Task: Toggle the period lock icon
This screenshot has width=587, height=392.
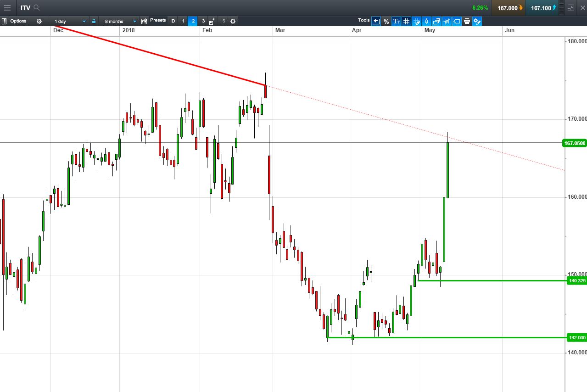Action: click(x=94, y=21)
